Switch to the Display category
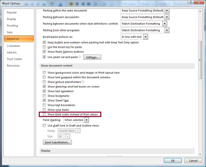 pyautogui.click(x=19, y=19)
